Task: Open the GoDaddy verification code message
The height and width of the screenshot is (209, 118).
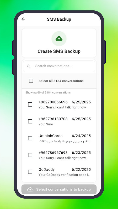Action: (65, 175)
